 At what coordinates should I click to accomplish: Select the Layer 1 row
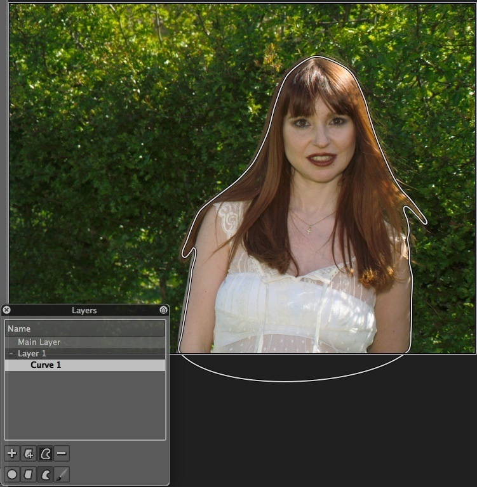coord(85,353)
